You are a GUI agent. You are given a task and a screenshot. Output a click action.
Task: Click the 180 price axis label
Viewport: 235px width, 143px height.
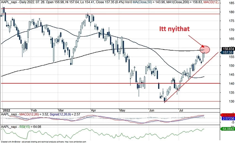tap(232, 12)
